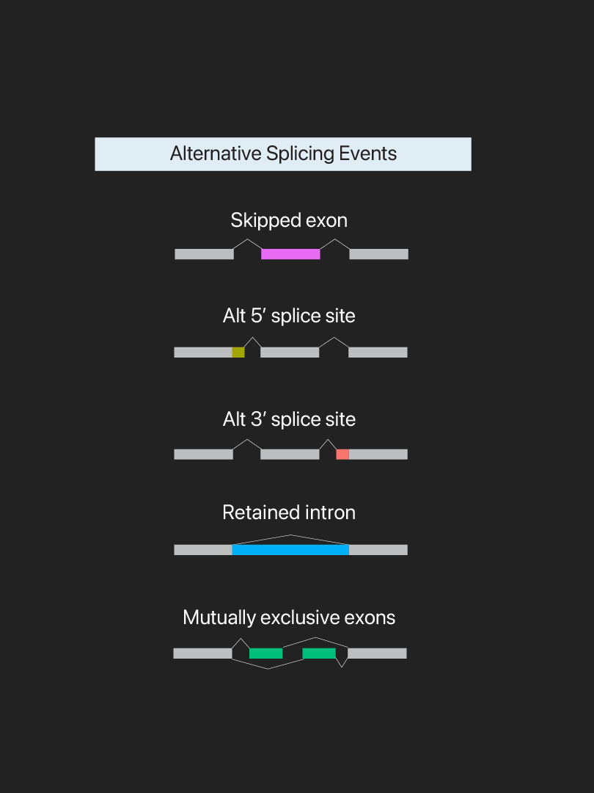This screenshot has width=594, height=793.
Task: Click the blue retained intron bar
Action: (x=290, y=549)
